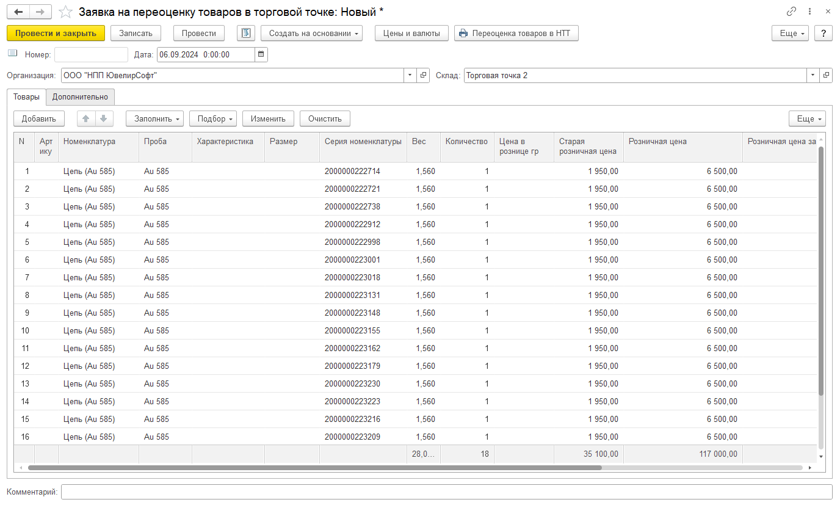Focus the Дата input field

point(206,54)
